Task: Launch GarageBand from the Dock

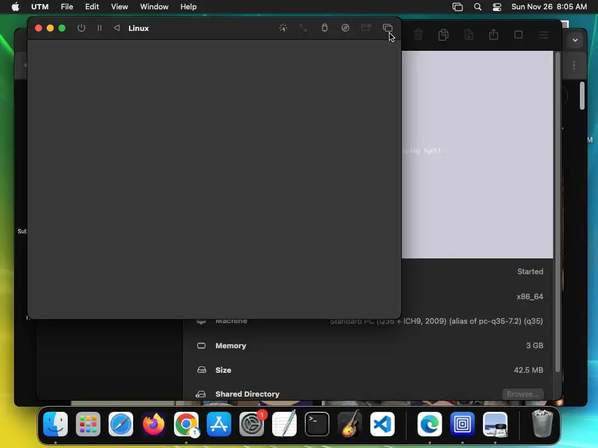Action: tap(350, 424)
